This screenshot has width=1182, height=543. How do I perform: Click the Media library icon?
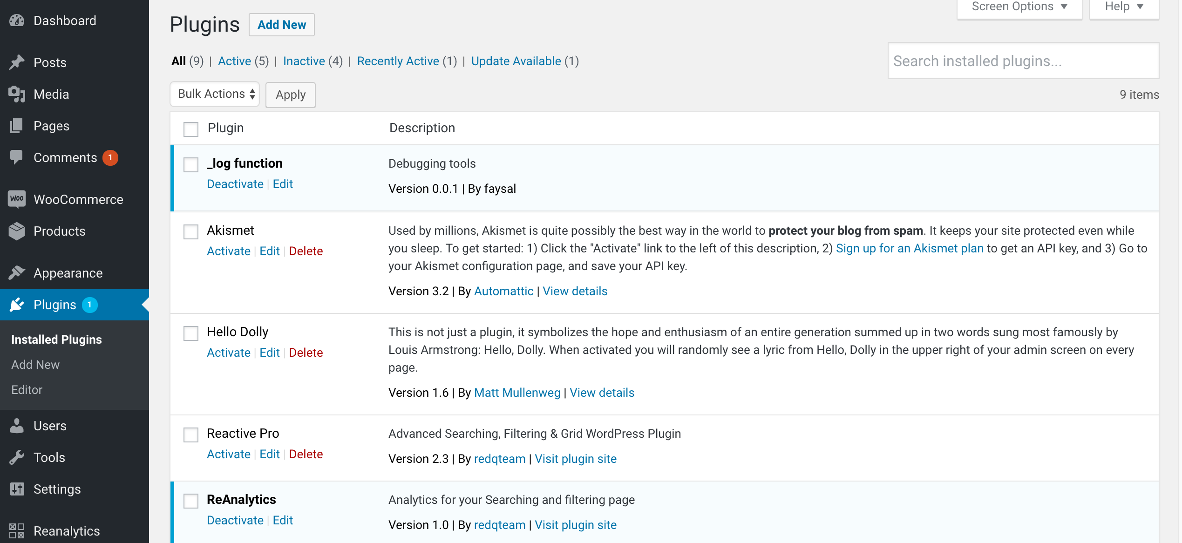(x=17, y=94)
